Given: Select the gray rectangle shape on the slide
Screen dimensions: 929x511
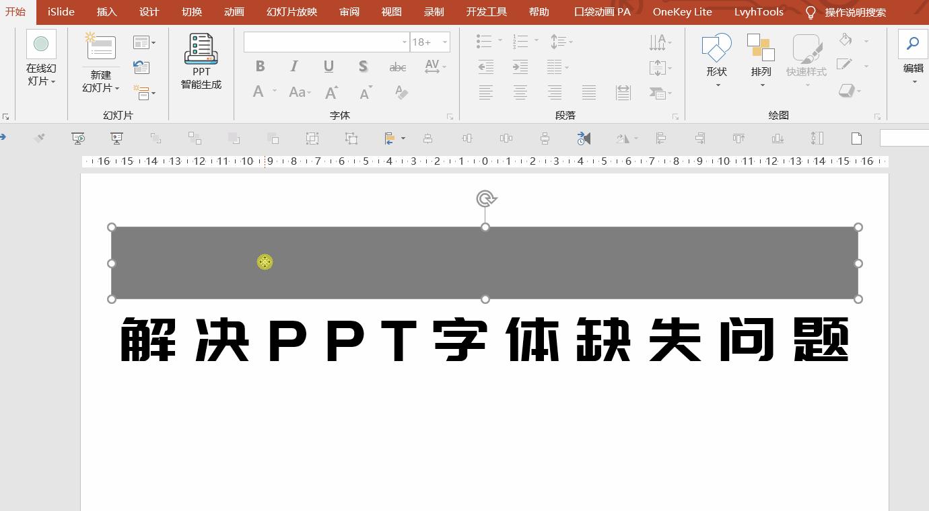Looking at the screenshot, I should [485, 262].
